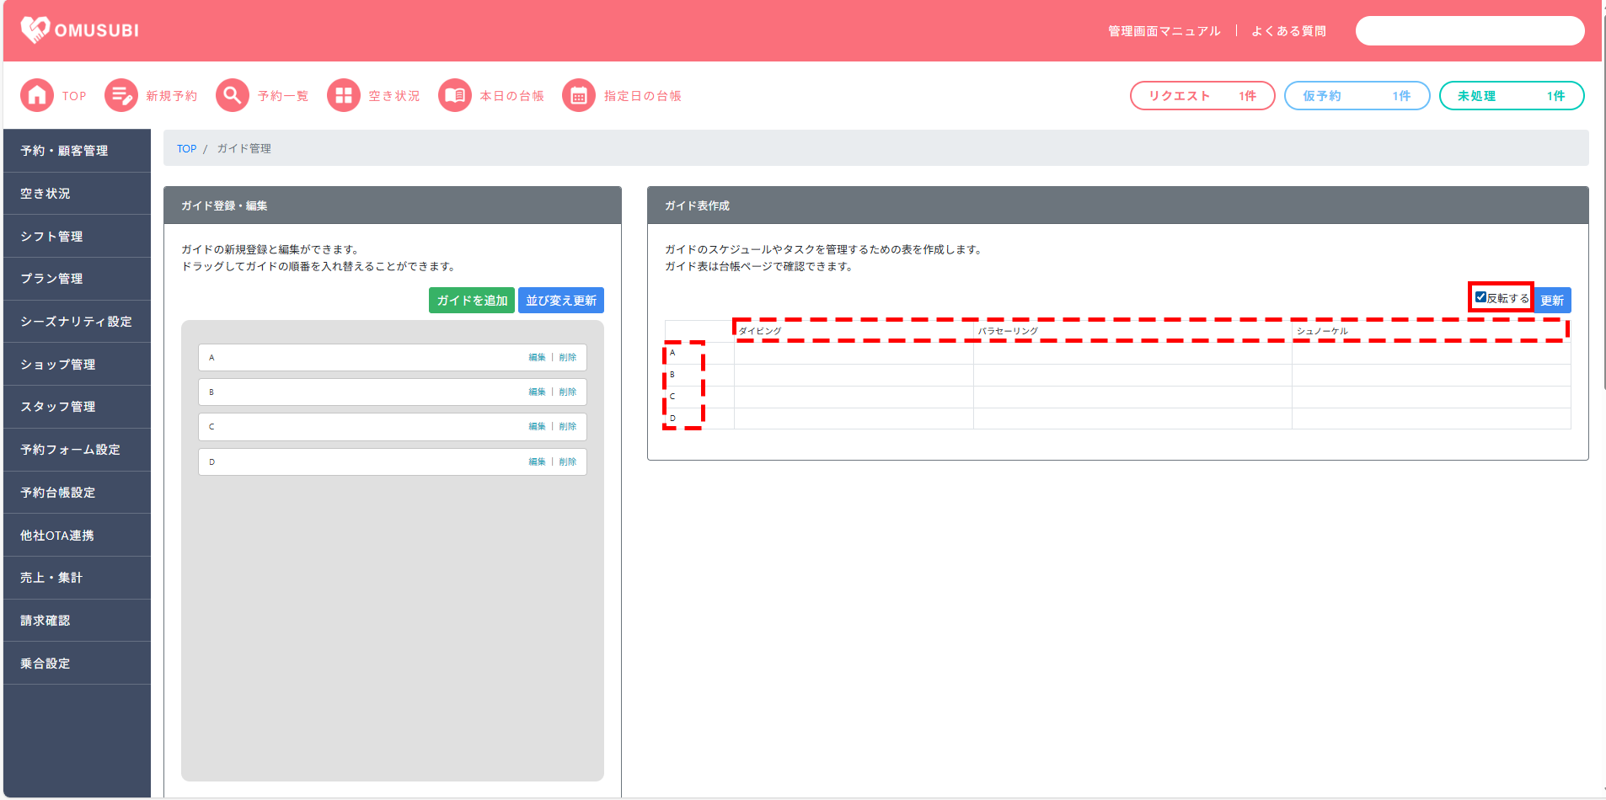Image resolution: width=1606 pixels, height=800 pixels.
Task: Click the 指定日の台帳 calendar icon
Action: 579,96
